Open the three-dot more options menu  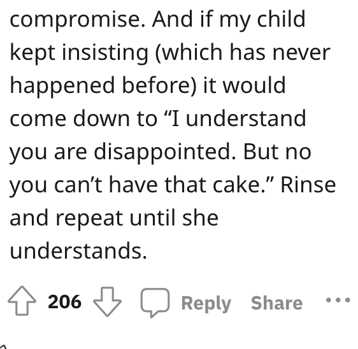point(338,300)
